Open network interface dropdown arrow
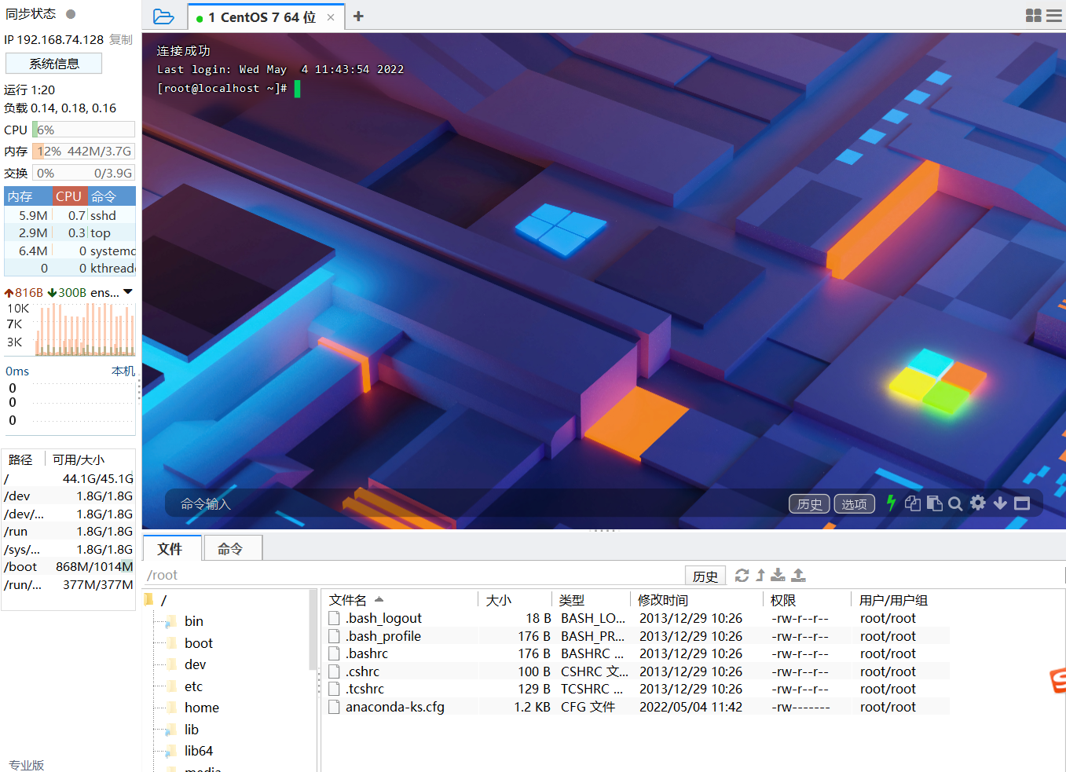1066x772 pixels. coord(128,292)
